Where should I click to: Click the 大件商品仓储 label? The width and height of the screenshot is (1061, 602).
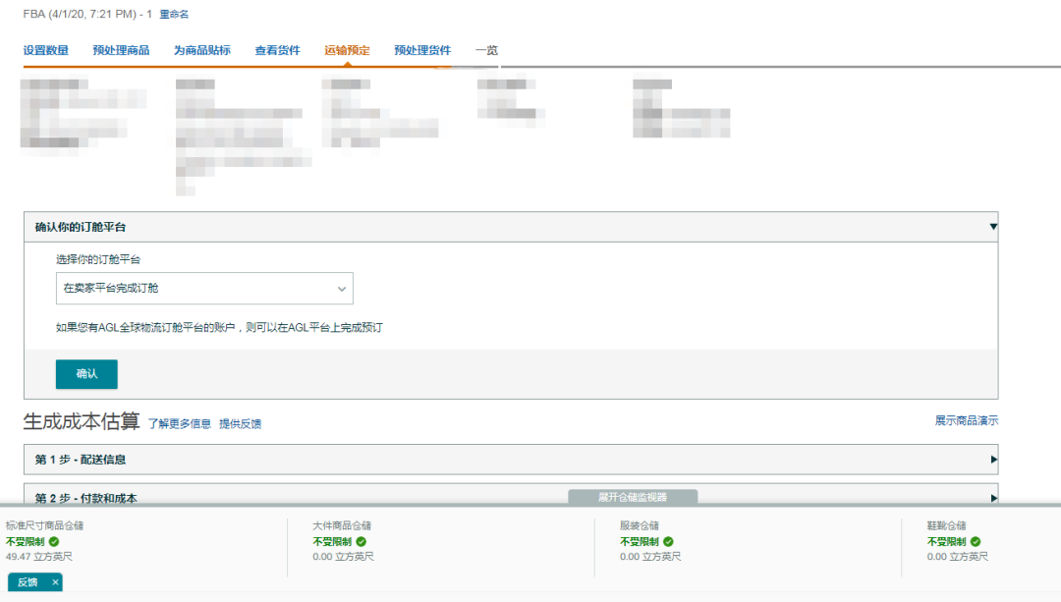coord(343,525)
